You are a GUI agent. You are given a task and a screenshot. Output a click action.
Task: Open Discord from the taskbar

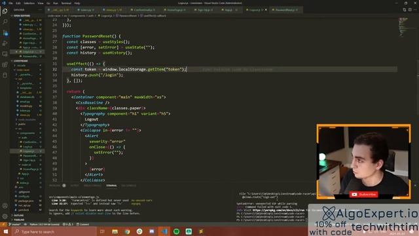point(152,231)
